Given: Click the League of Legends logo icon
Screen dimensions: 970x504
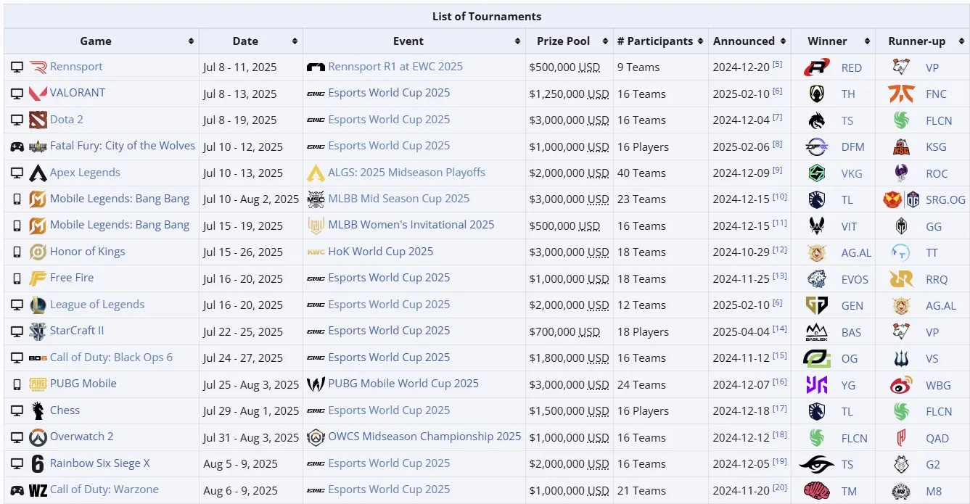Looking at the screenshot, I should point(38,305).
